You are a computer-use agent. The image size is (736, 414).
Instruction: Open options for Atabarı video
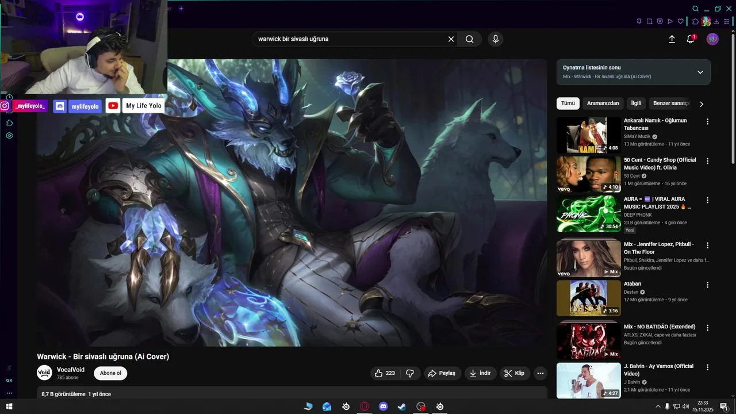(708, 285)
